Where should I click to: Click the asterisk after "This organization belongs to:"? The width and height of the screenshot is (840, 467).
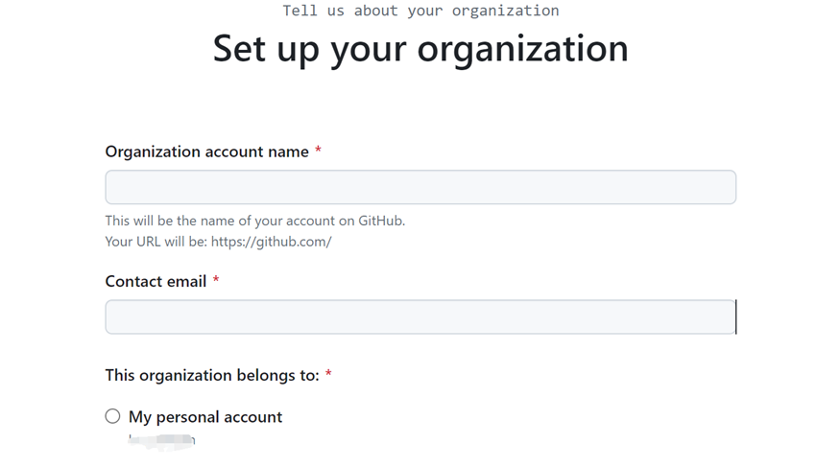[328, 375]
